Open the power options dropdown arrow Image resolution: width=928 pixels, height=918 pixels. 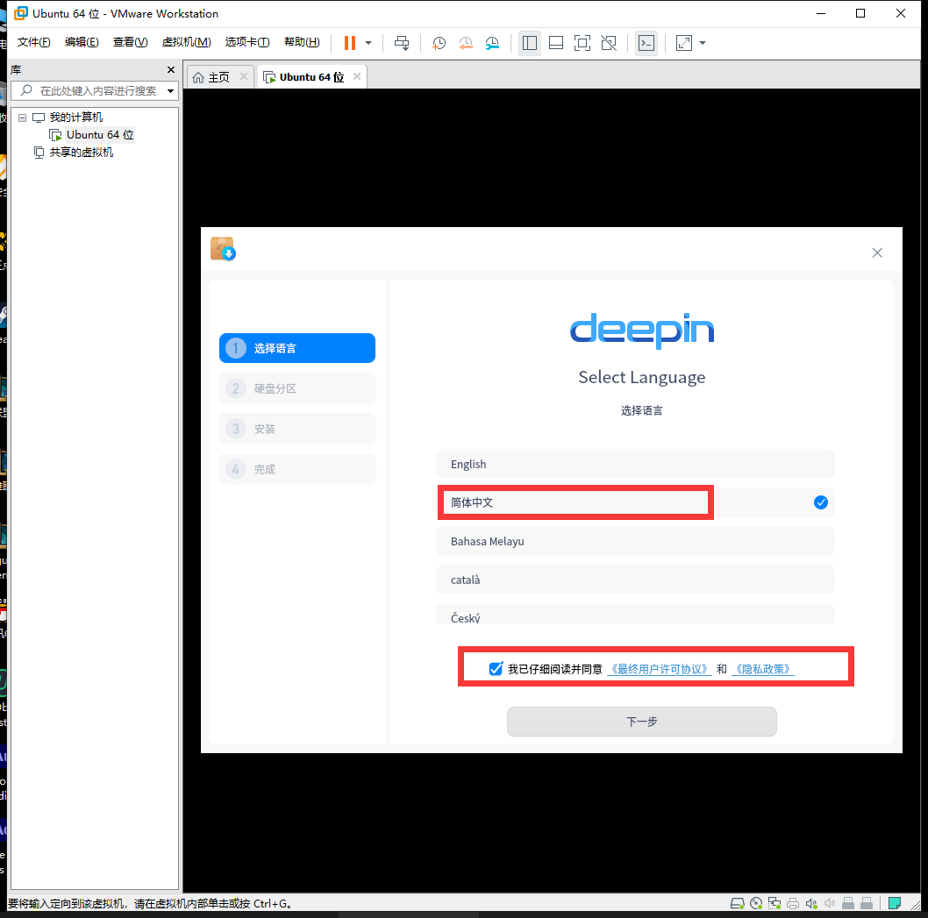point(368,43)
